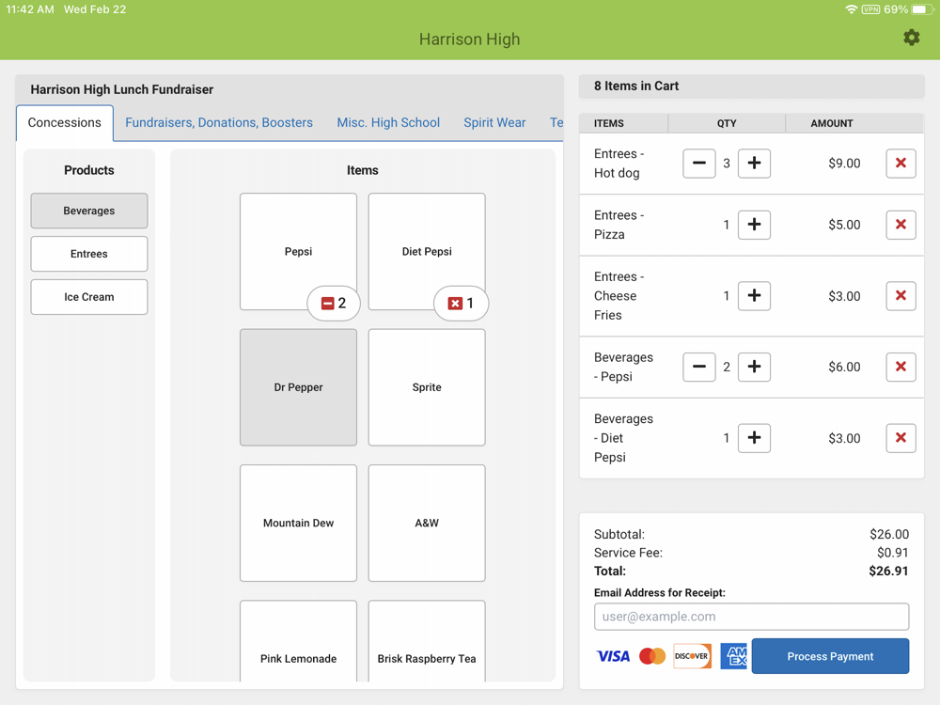
Task: Click the receipt email address field
Action: coord(751,617)
